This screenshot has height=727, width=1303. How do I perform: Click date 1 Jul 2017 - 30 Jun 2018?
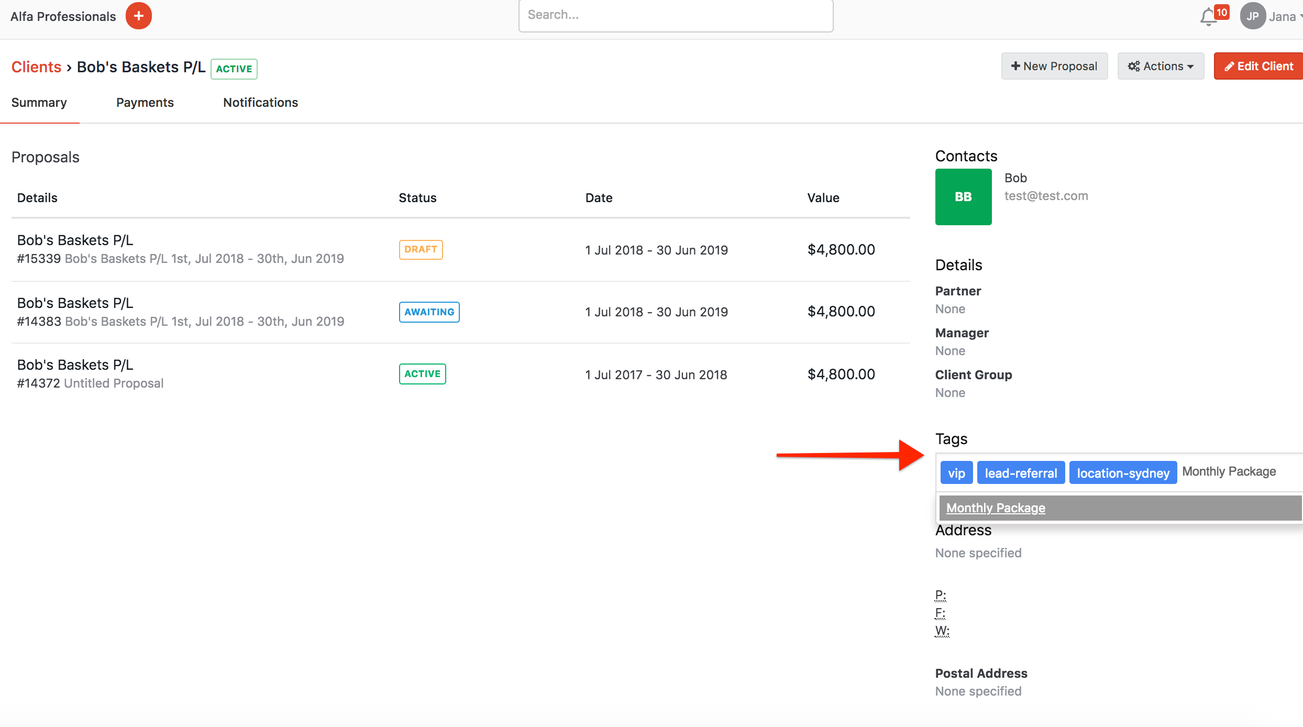coord(656,374)
